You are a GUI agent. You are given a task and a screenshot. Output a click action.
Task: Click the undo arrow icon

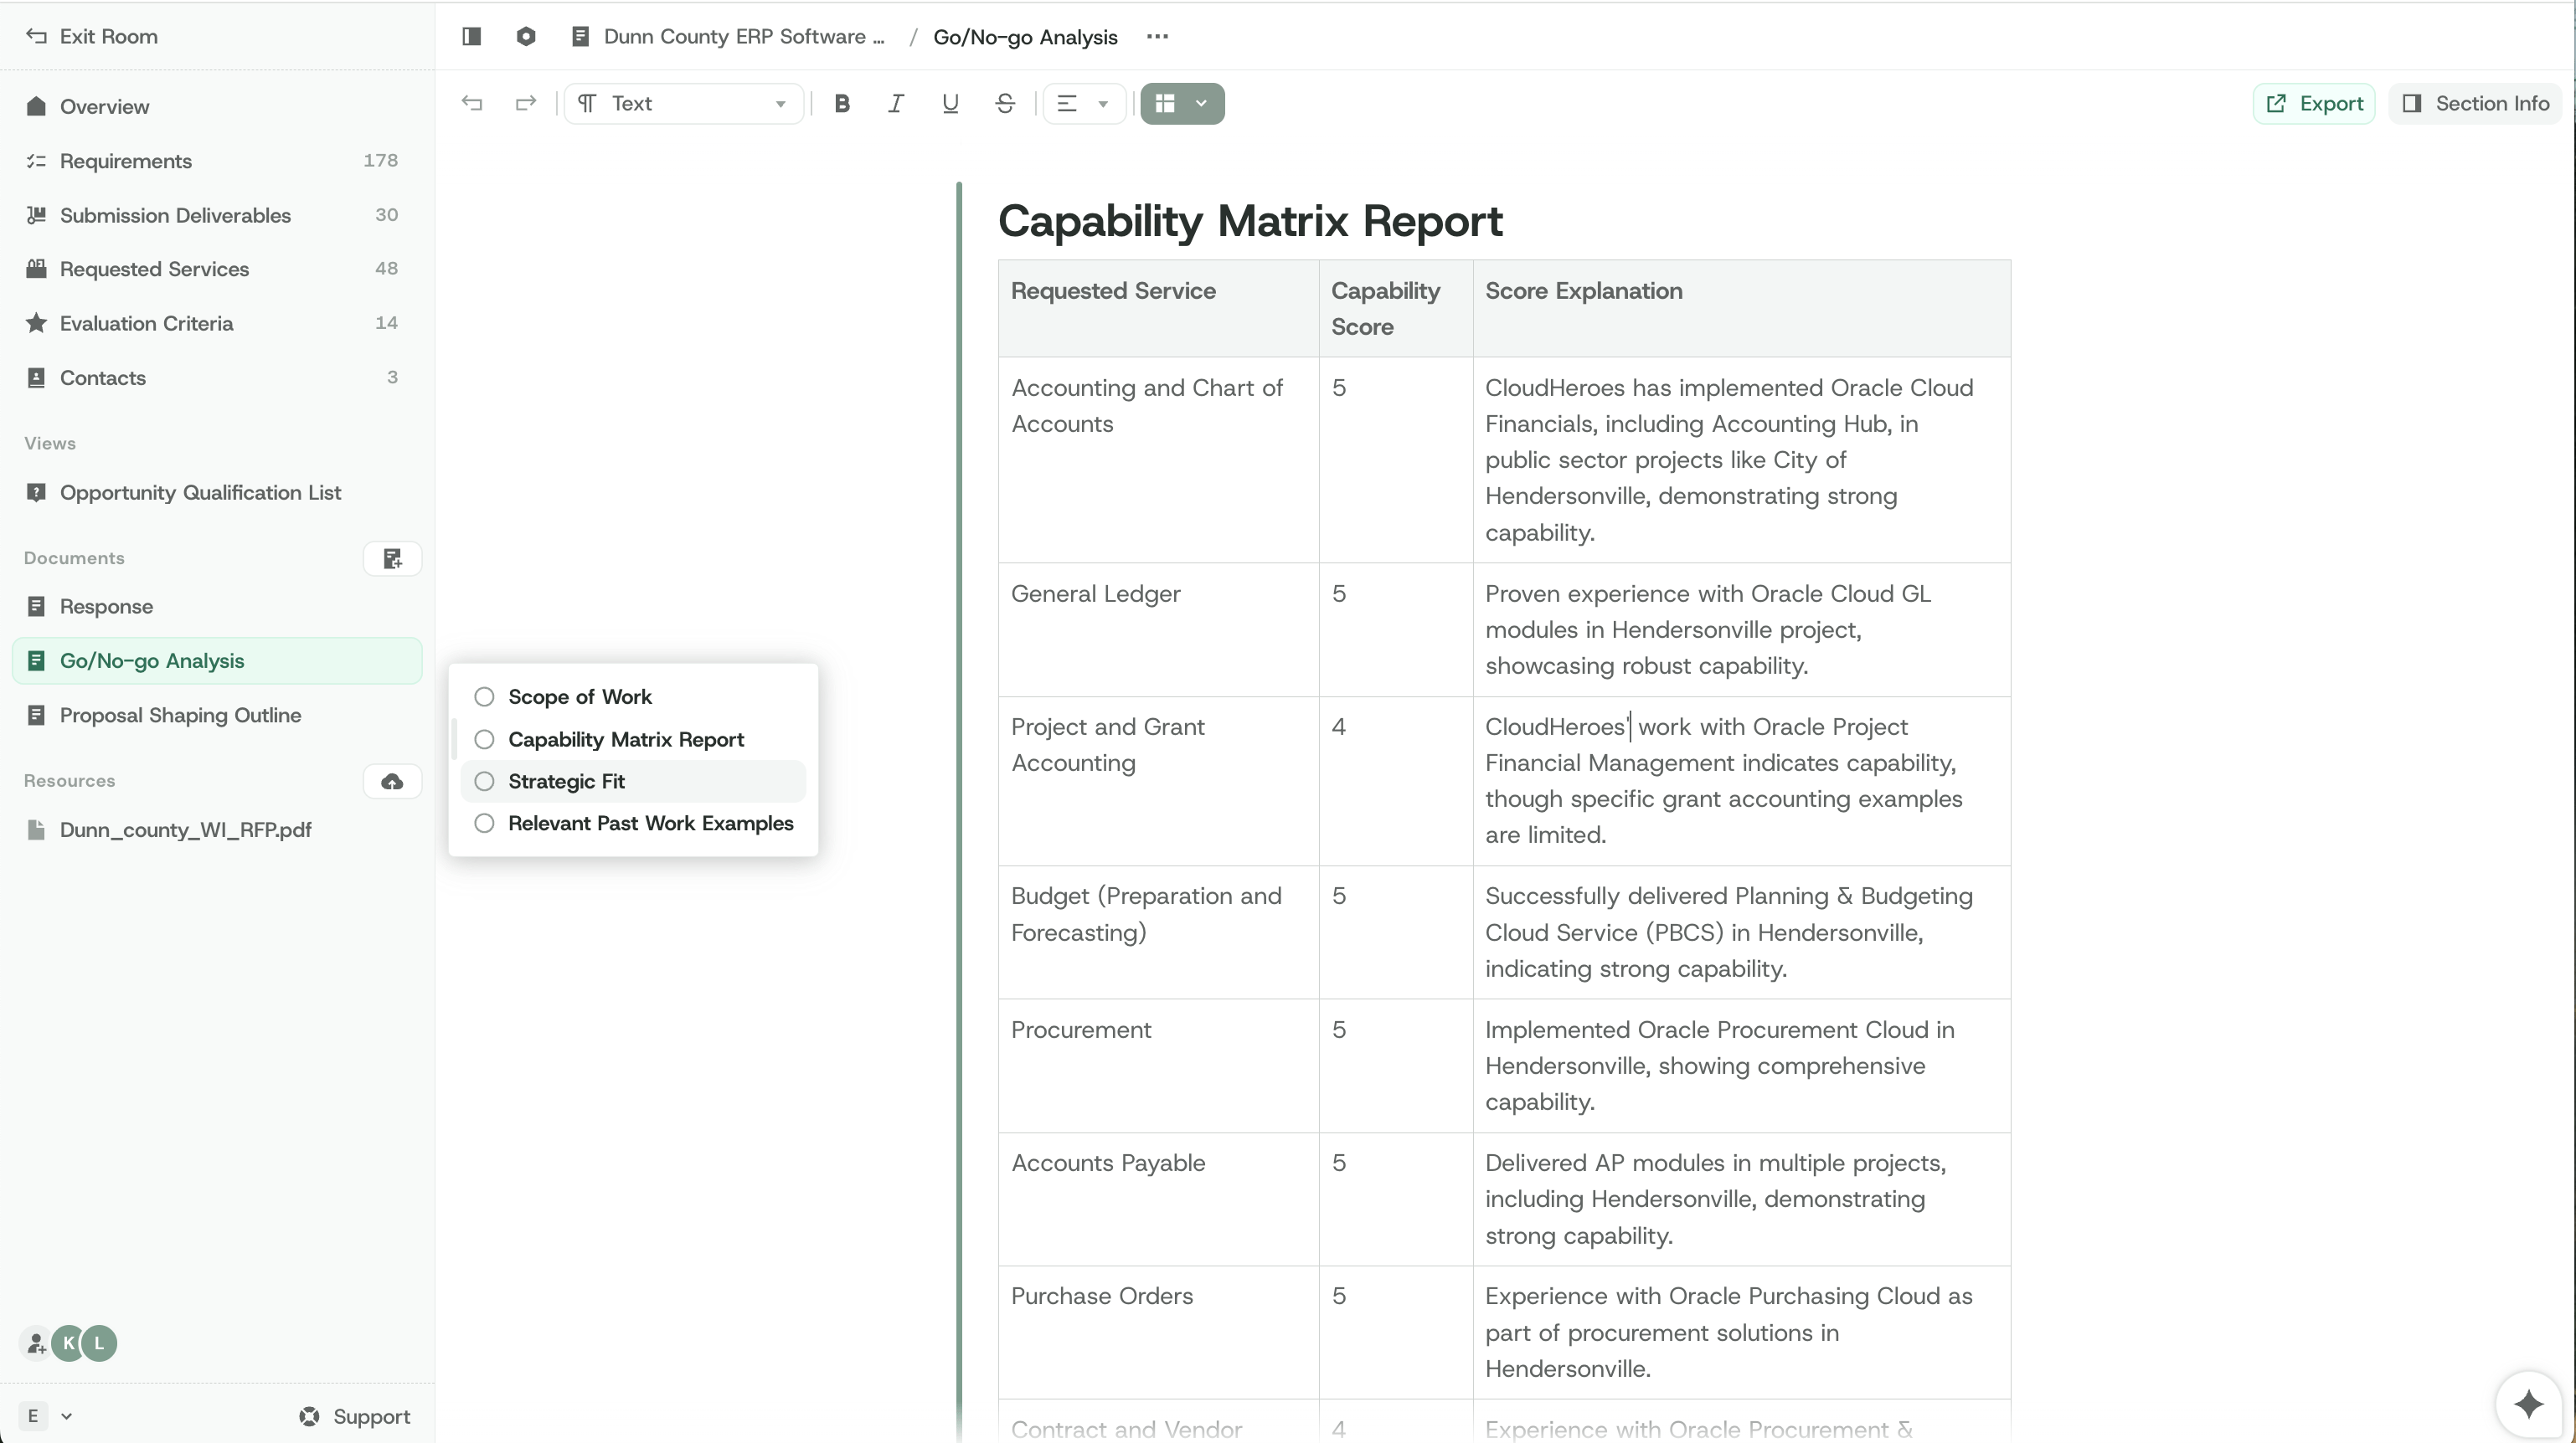[x=472, y=104]
